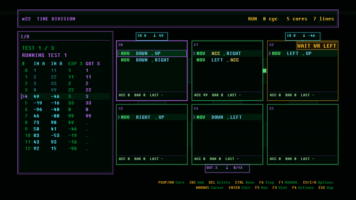This screenshot has height=200, width=356.
Task: Click the INS Add hint
Action: click(197, 182)
